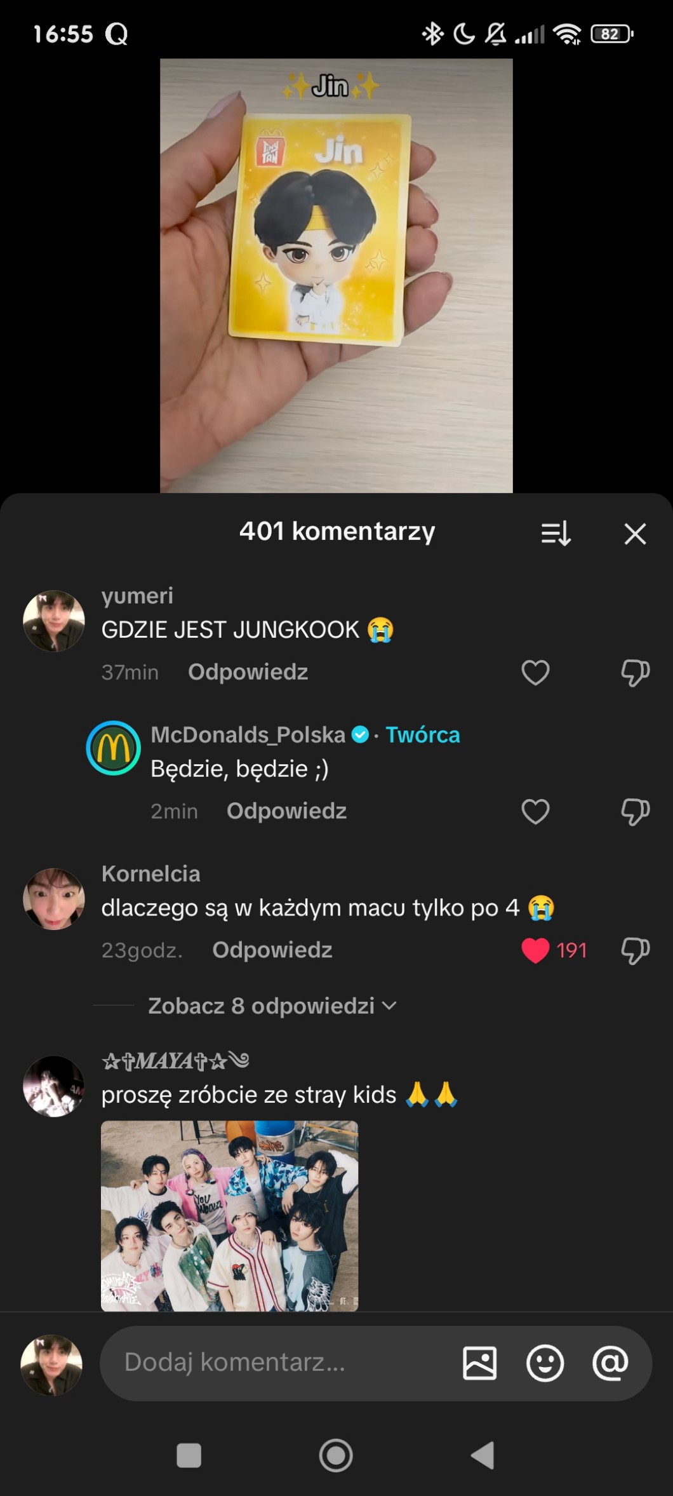Open McDonalds_Polska profile avatar
673x1496 pixels.
pyautogui.click(x=114, y=748)
